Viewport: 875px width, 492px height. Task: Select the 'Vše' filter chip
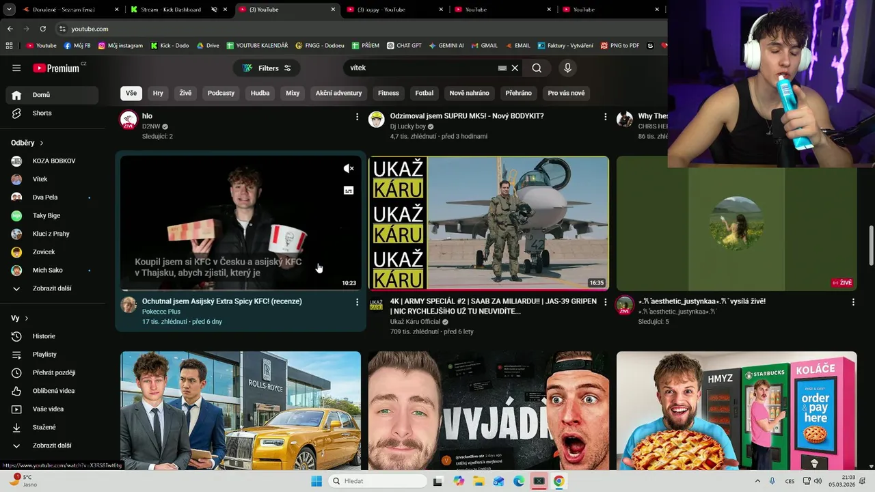point(131,93)
